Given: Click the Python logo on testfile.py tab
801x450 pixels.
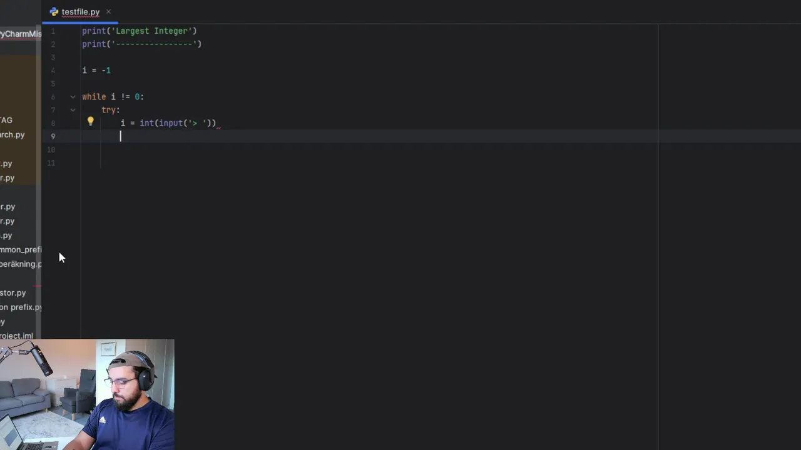Looking at the screenshot, I should 54,12.
